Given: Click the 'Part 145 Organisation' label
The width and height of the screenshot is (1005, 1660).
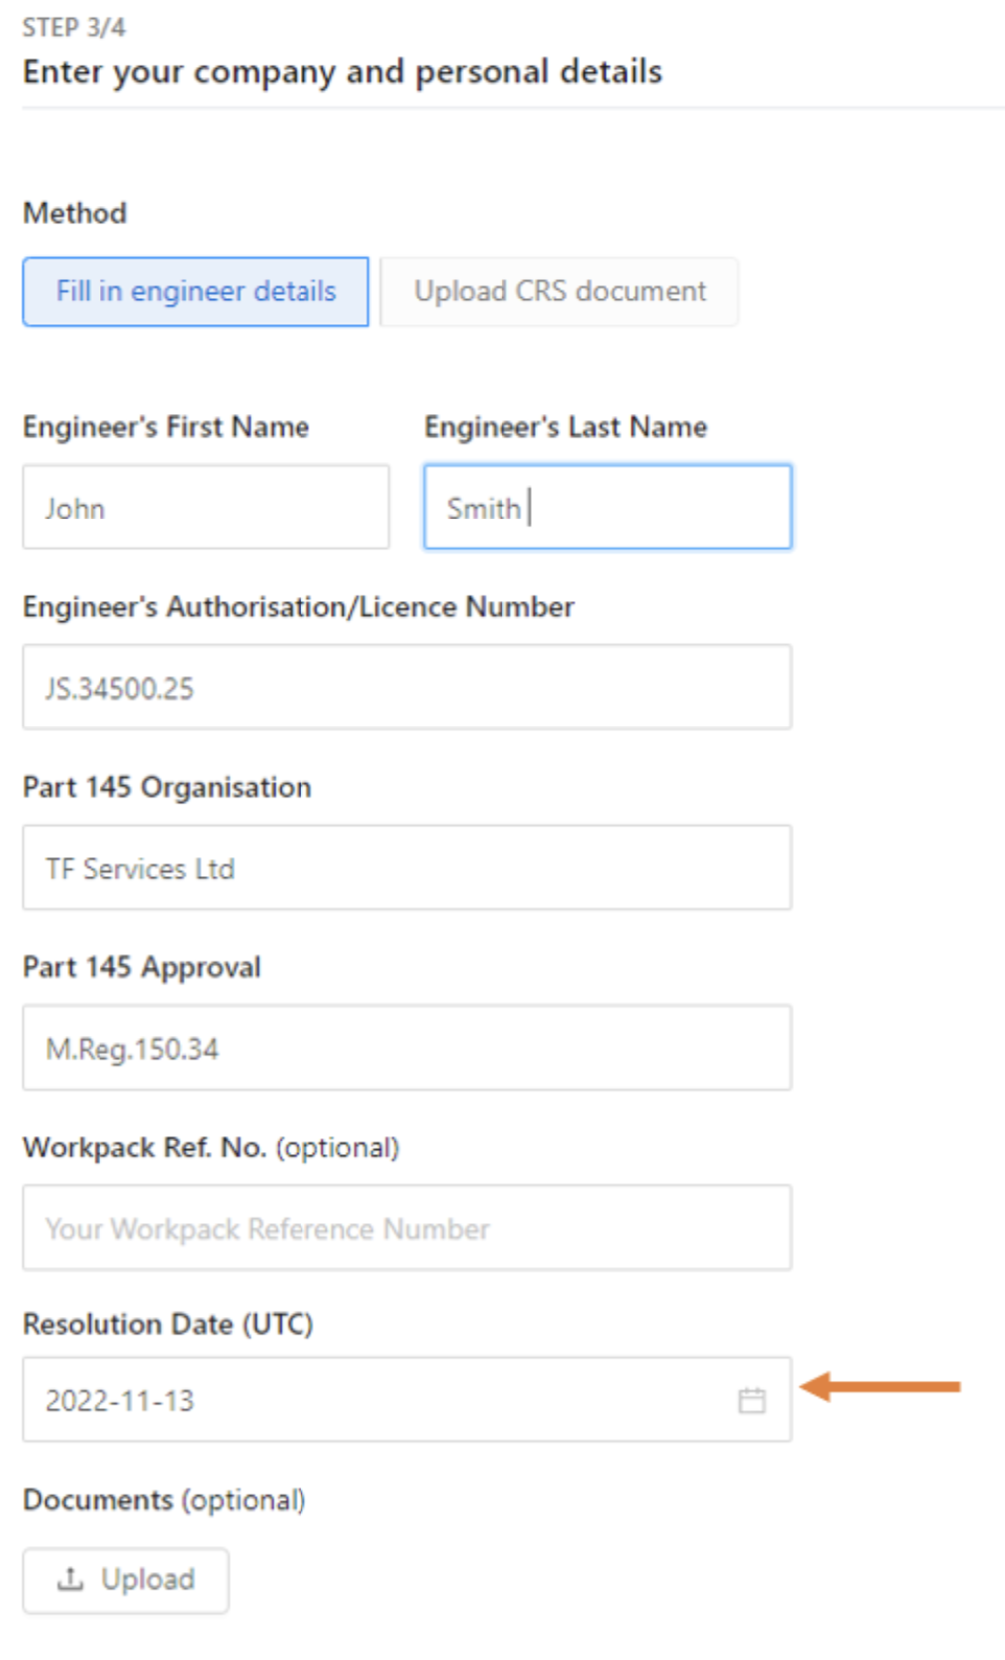Looking at the screenshot, I should 167,787.
